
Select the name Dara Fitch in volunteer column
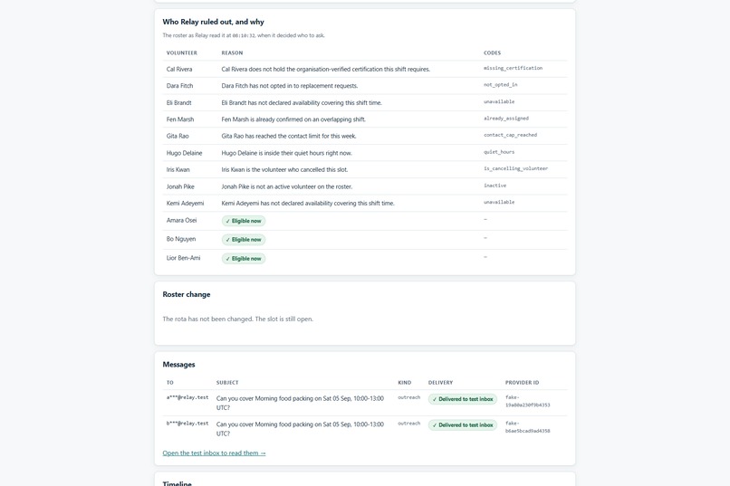pyautogui.click(x=179, y=86)
